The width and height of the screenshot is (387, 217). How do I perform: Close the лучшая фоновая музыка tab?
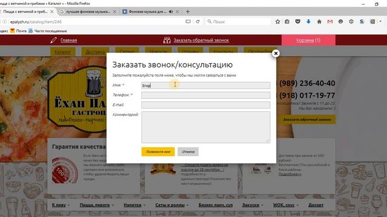coord(114,11)
